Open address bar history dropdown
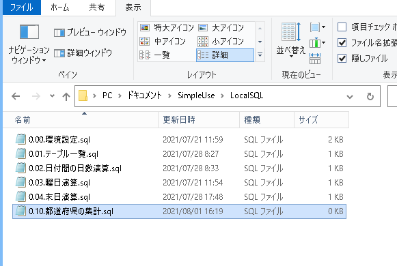 [x=350, y=96]
